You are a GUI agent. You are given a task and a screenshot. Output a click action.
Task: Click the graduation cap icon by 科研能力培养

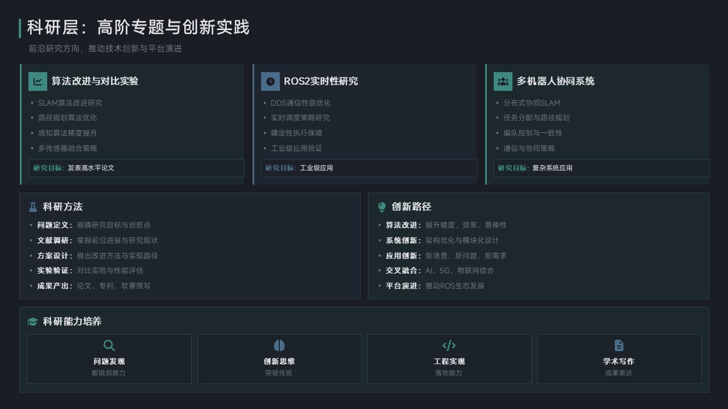[33, 322]
